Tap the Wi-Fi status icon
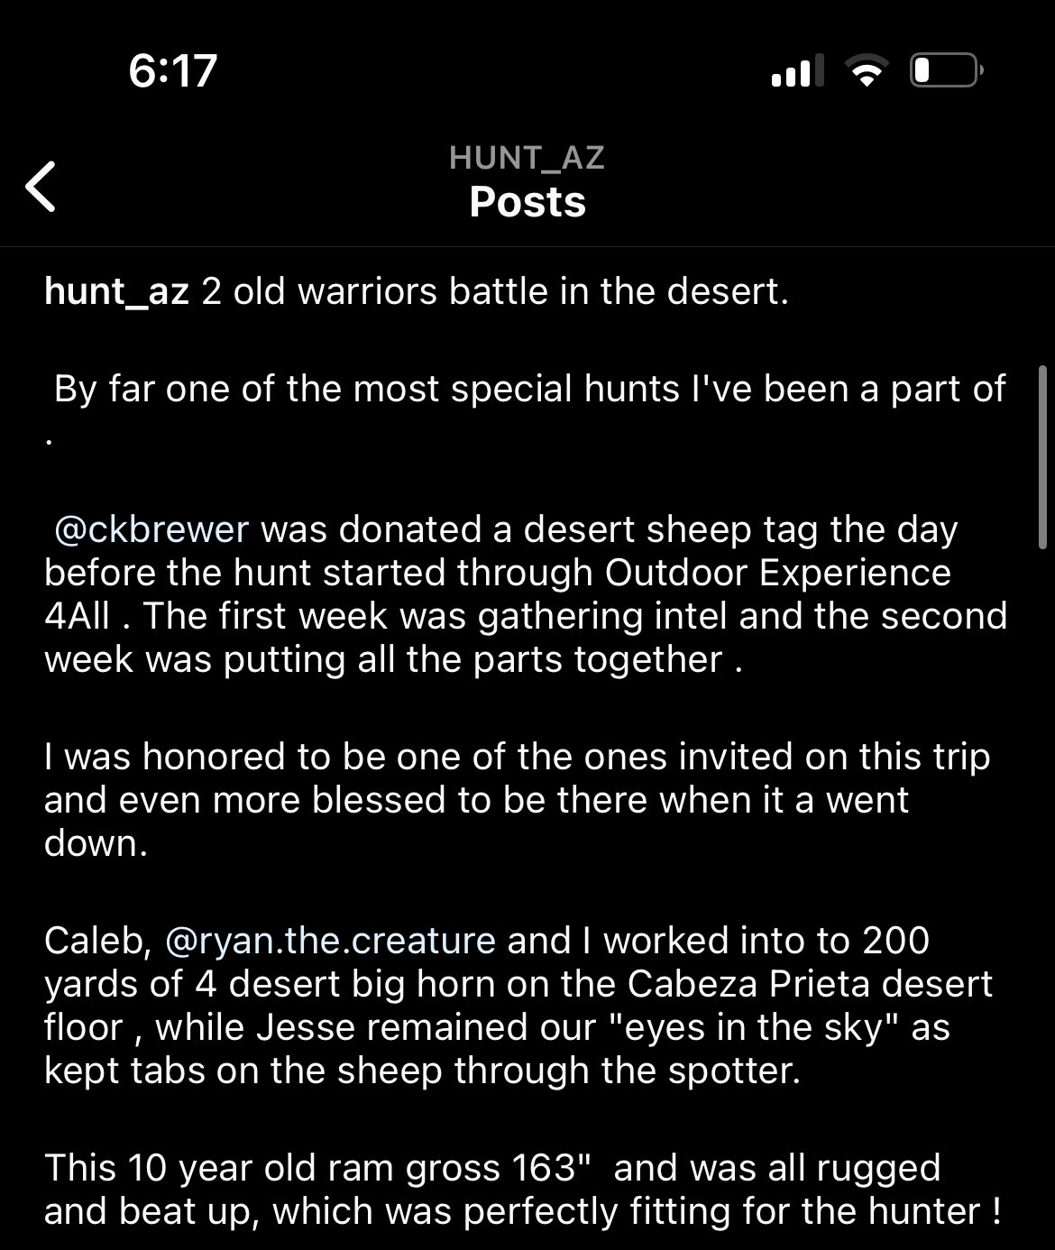This screenshot has width=1055, height=1250. pos(866,69)
